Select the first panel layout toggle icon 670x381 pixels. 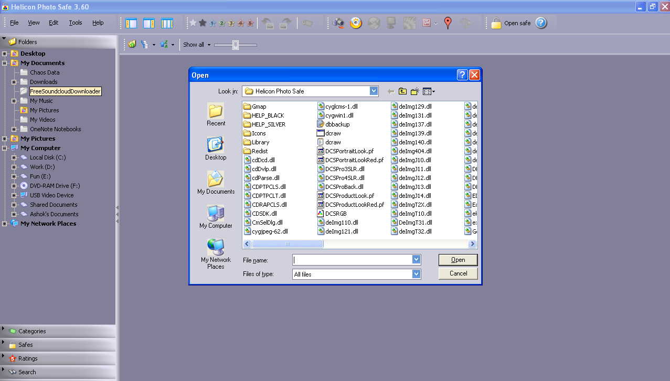[131, 23]
